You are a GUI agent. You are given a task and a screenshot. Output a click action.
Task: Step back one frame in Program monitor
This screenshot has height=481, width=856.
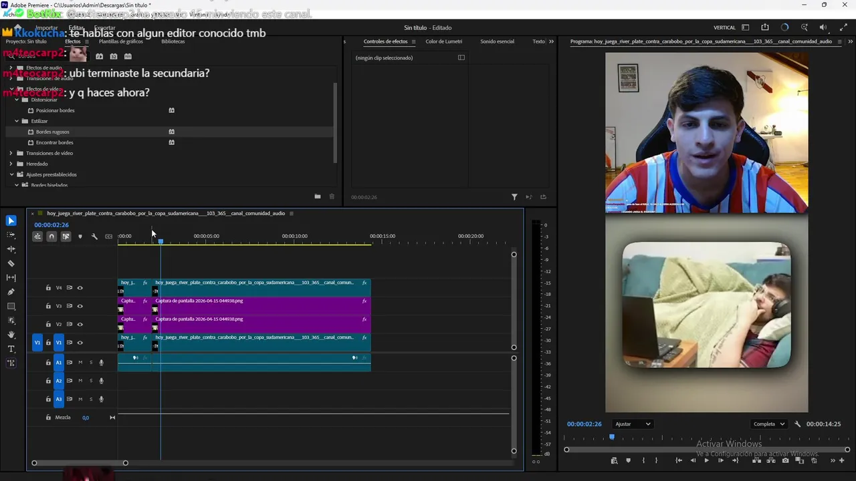click(x=693, y=460)
